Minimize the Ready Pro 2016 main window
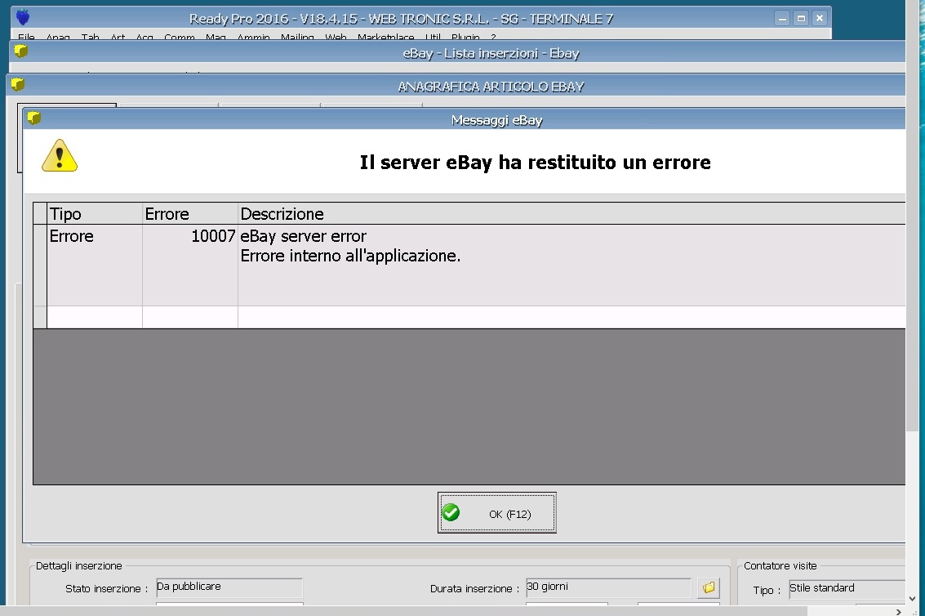Image resolution: width=925 pixels, height=616 pixels. tap(782, 18)
